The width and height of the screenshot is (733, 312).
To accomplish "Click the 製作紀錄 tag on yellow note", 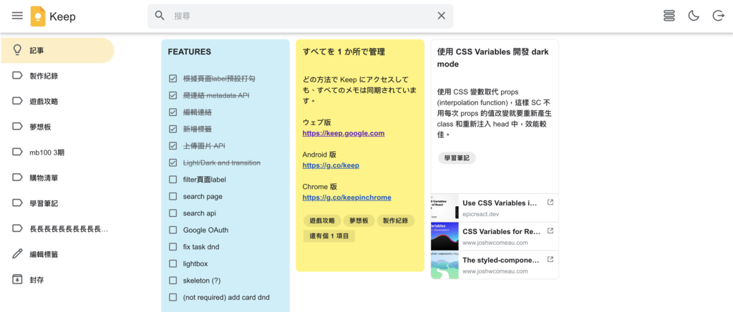I will (395, 221).
